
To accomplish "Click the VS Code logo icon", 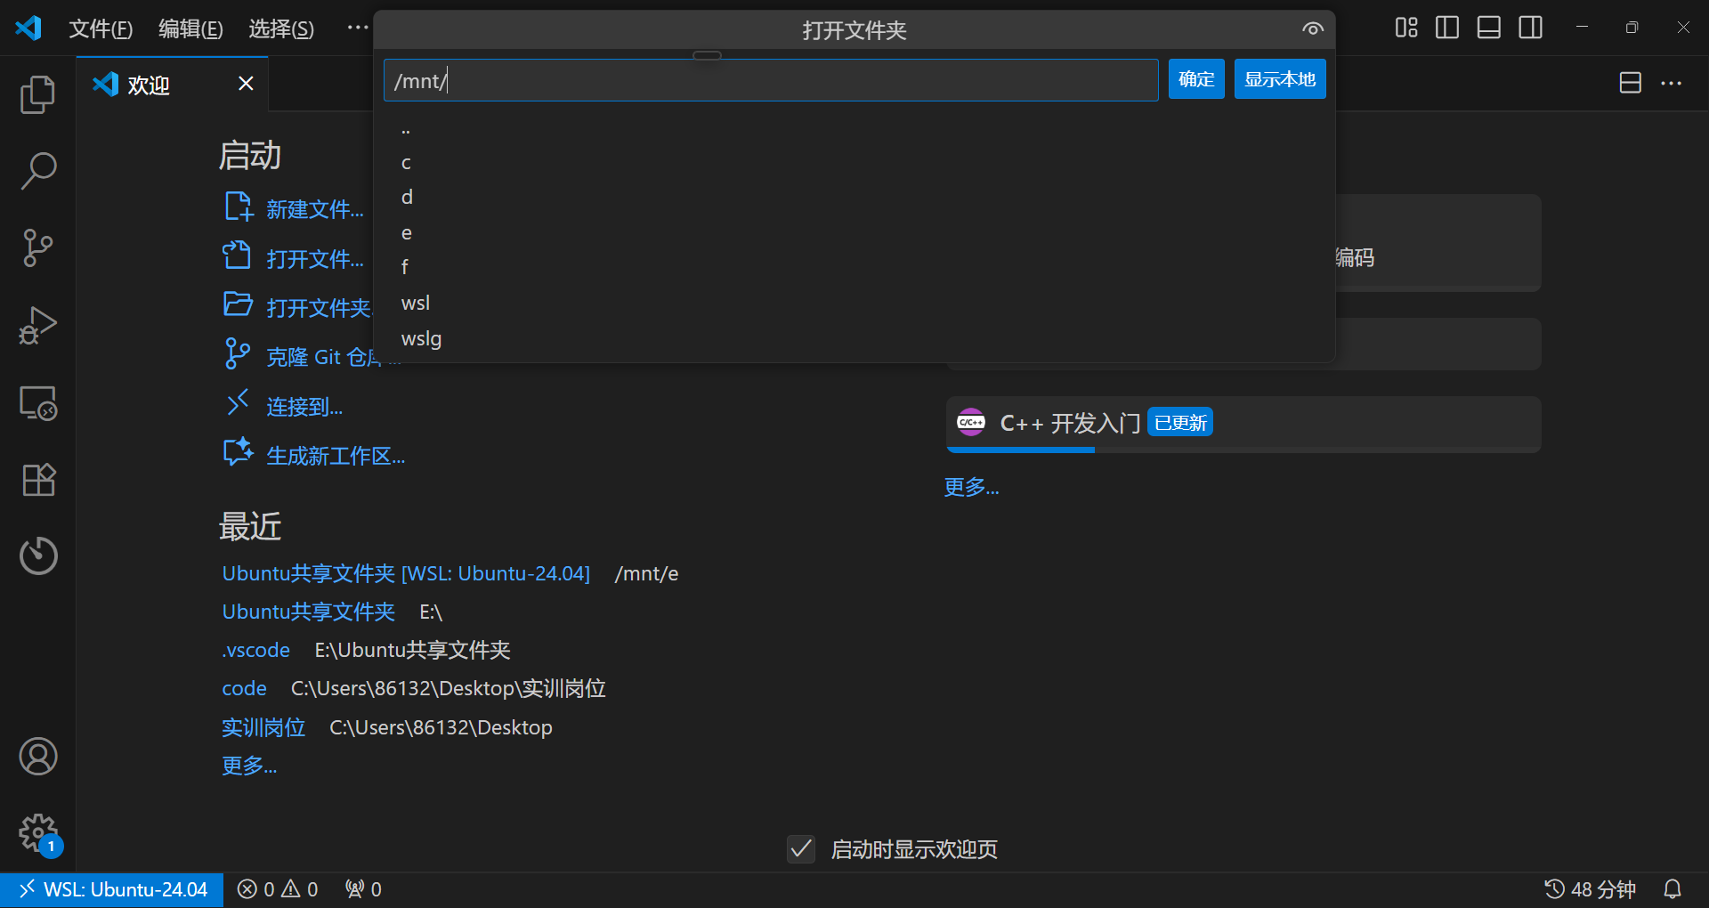I will (x=28, y=28).
